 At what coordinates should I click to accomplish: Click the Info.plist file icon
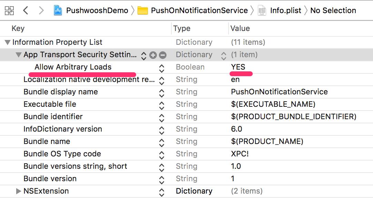pos(262,10)
